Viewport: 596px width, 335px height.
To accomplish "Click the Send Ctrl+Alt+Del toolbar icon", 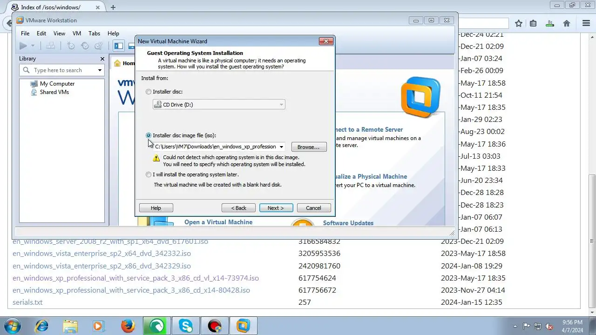I will coord(51,46).
